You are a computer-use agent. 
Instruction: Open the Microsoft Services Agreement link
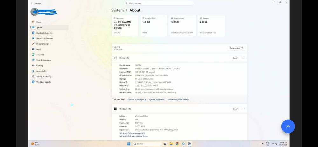pyautogui.click(x=132, y=133)
